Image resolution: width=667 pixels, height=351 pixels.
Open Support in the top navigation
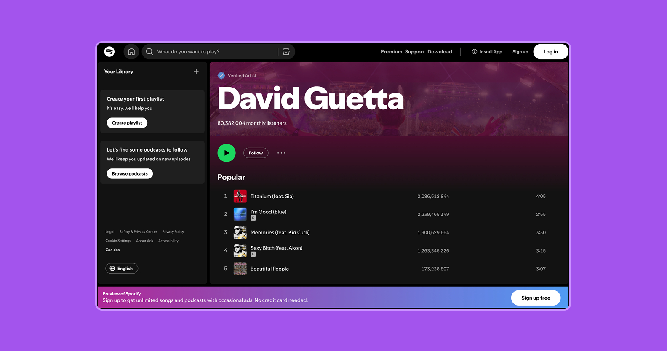(415, 52)
